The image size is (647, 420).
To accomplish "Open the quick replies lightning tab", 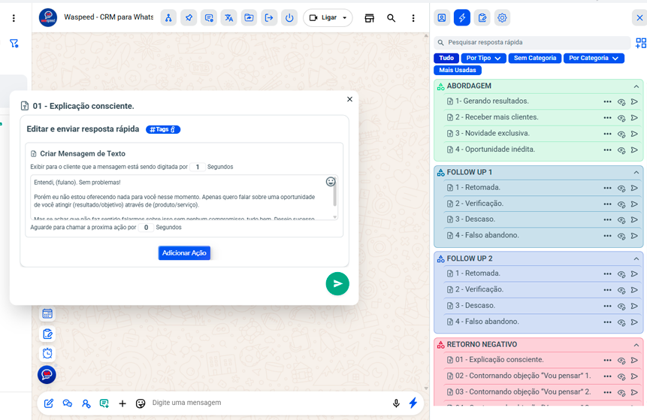I will click(x=462, y=18).
